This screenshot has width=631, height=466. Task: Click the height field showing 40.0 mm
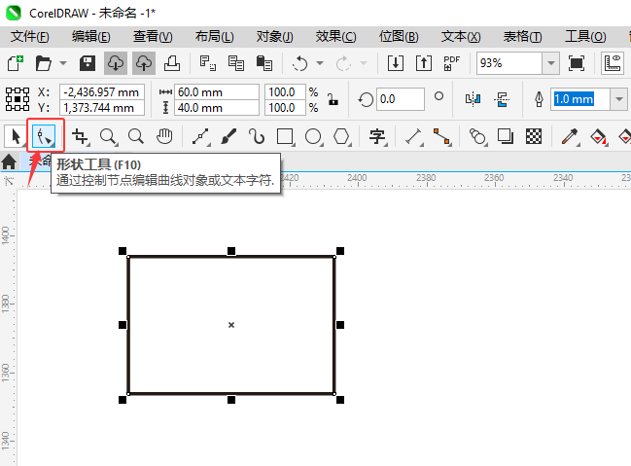click(217, 108)
